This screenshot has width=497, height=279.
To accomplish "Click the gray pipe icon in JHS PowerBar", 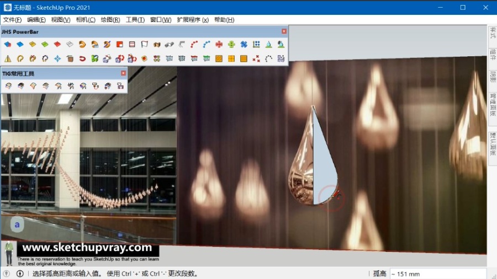I will (x=170, y=44).
